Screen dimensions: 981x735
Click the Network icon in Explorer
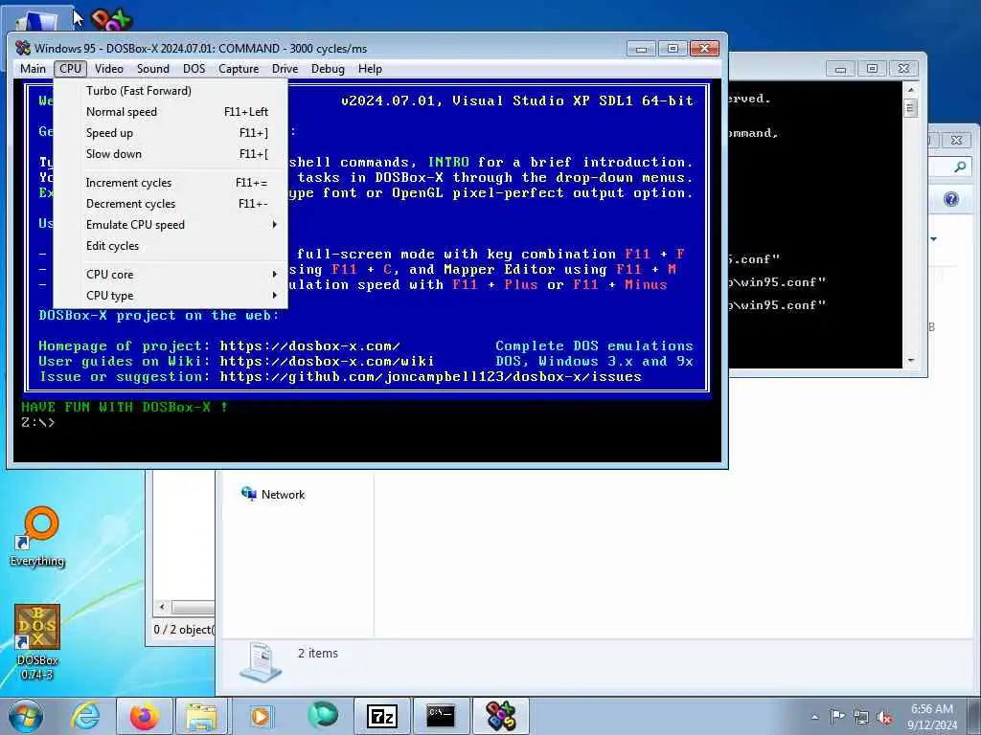pos(249,494)
